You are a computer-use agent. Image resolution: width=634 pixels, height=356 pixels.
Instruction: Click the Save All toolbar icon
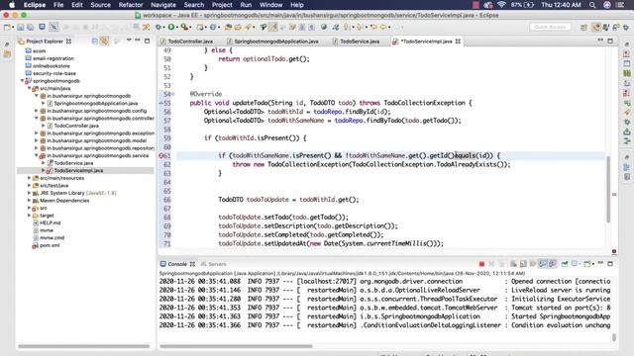coord(30,27)
